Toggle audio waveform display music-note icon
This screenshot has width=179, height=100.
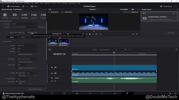(x=176, y=50)
